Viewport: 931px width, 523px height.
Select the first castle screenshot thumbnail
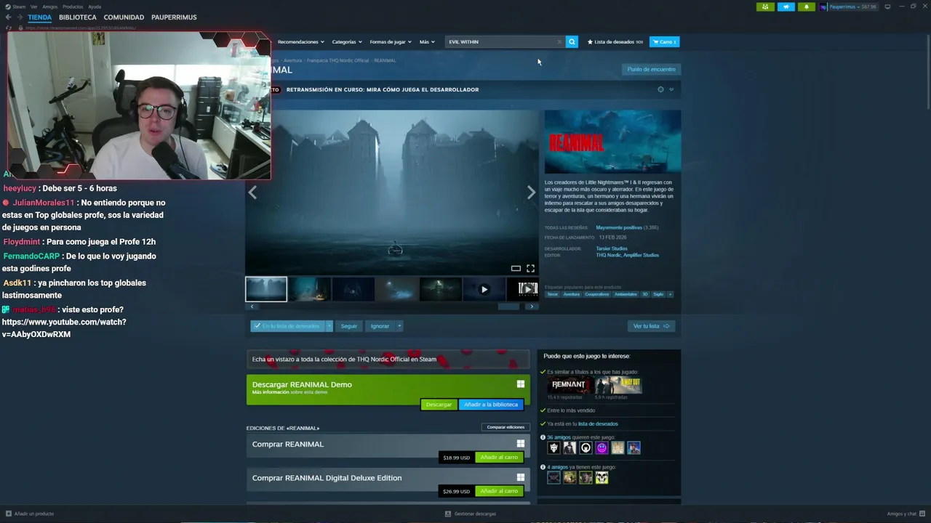pos(266,289)
